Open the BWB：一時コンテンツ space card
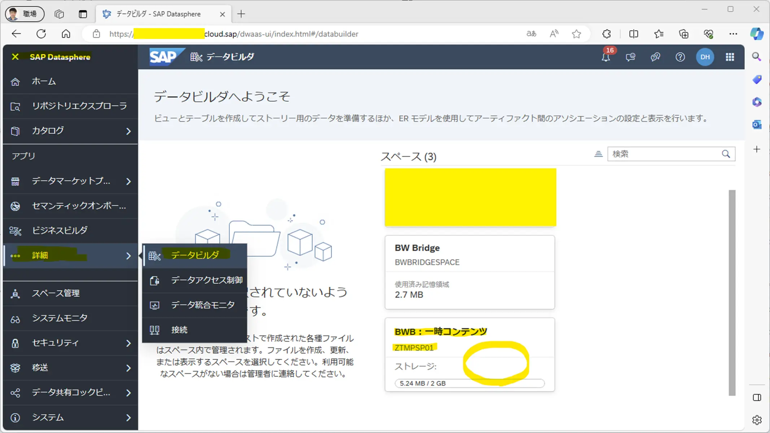The width and height of the screenshot is (770, 433). click(470, 355)
